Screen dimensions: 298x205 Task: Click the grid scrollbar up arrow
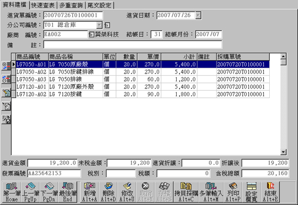[283, 56]
